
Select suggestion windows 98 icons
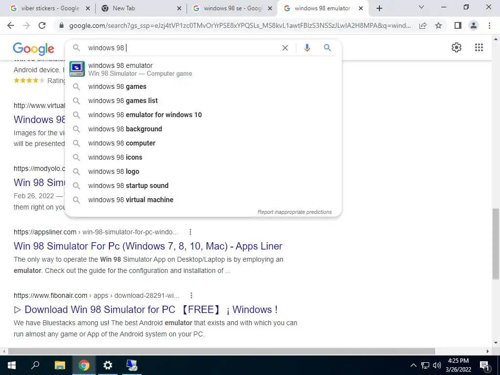click(x=203, y=157)
